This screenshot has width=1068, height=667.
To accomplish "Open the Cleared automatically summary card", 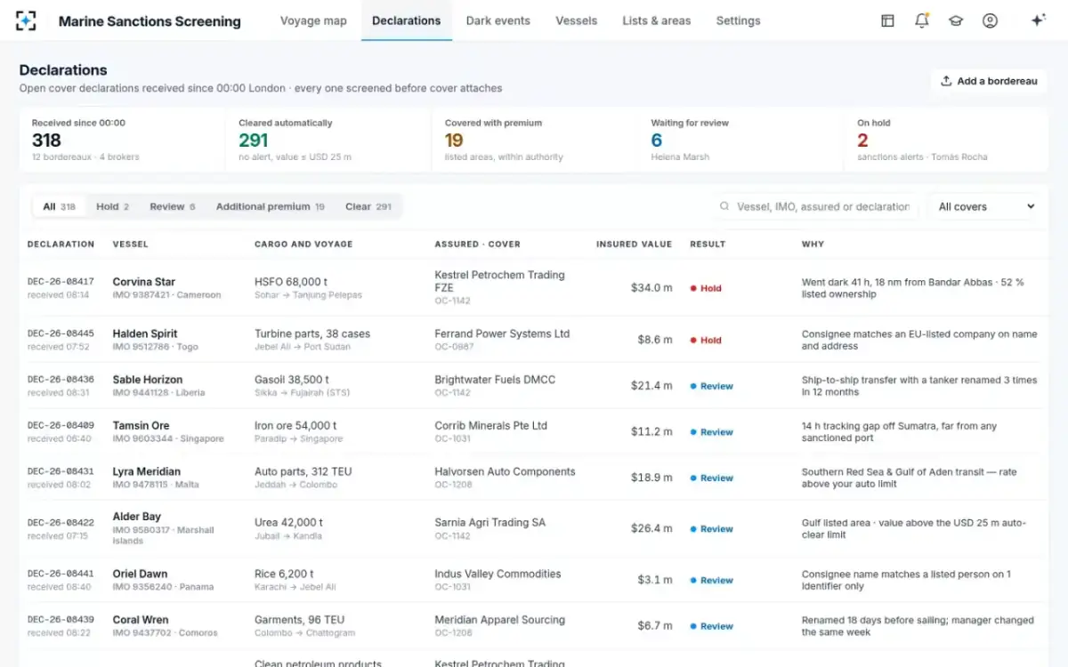I will pyautogui.click(x=328, y=140).
